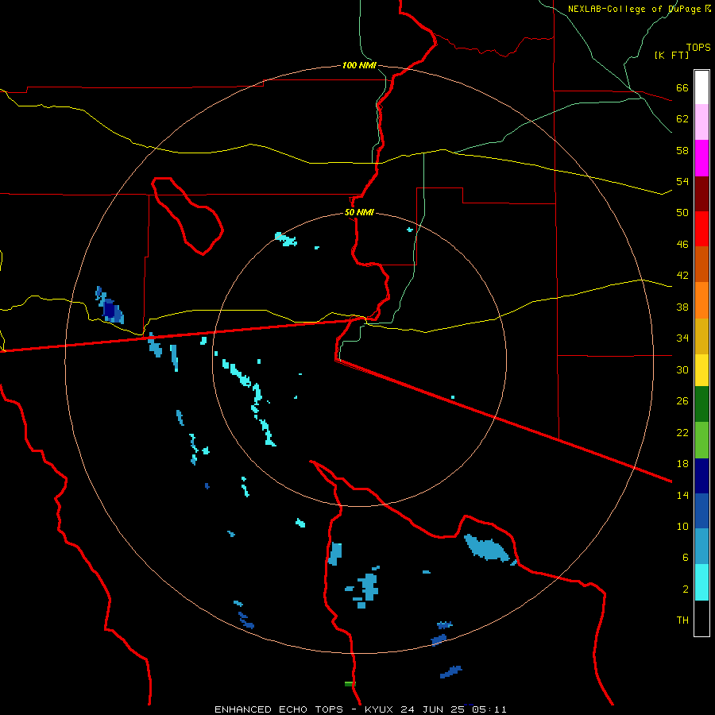Viewport: 715px width, 715px height.
Task: Click the magenta 58 K FT legend swatch
Action: [701, 158]
